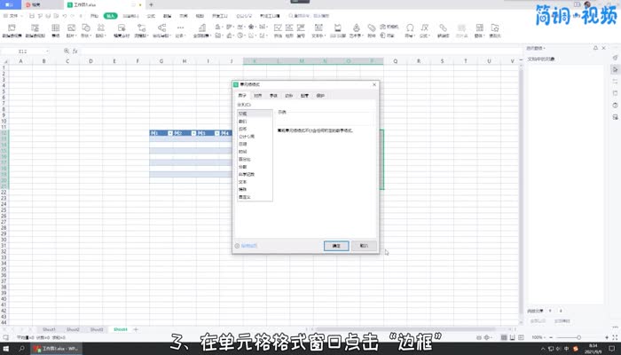The width and height of the screenshot is (621, 355).
Task: Click the top icon in right sidebar
Action: point(615,57)
